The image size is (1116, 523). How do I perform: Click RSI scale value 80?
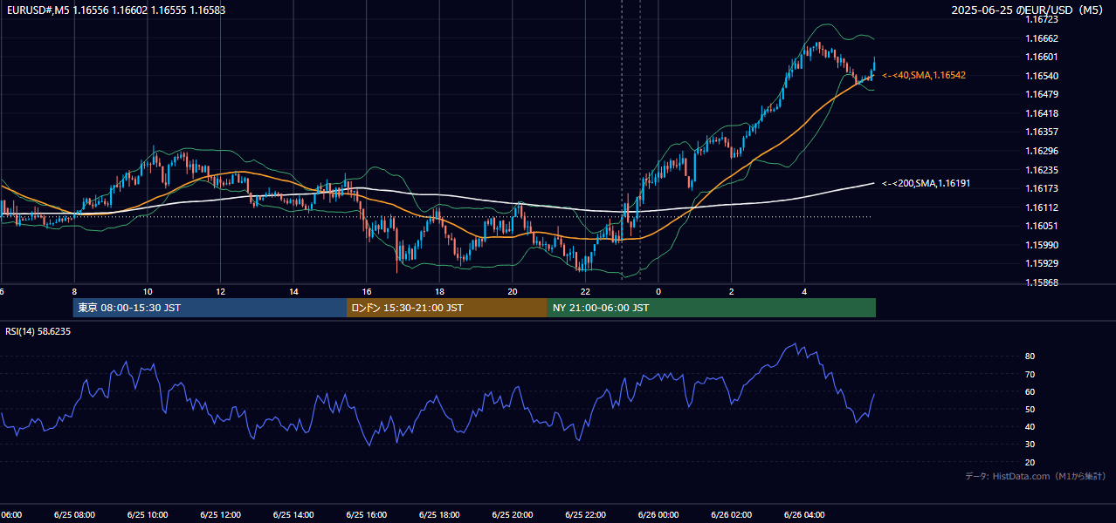click(x=1030, y=357)
